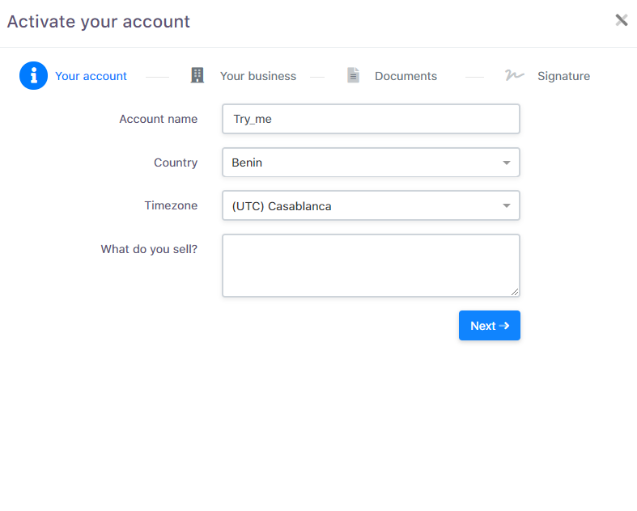
Task: Click the blue info circle icon
Action: coord(33,75)
